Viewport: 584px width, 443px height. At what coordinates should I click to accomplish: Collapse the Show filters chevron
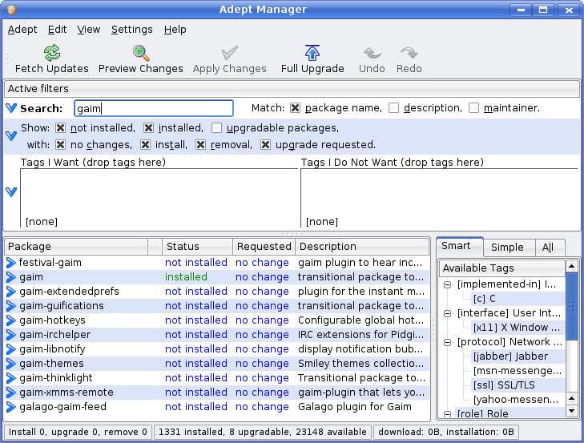click(11, 136)
